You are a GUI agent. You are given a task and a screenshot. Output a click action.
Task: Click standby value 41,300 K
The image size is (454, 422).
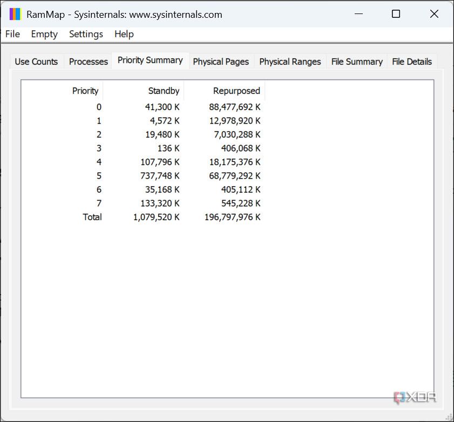162,107
